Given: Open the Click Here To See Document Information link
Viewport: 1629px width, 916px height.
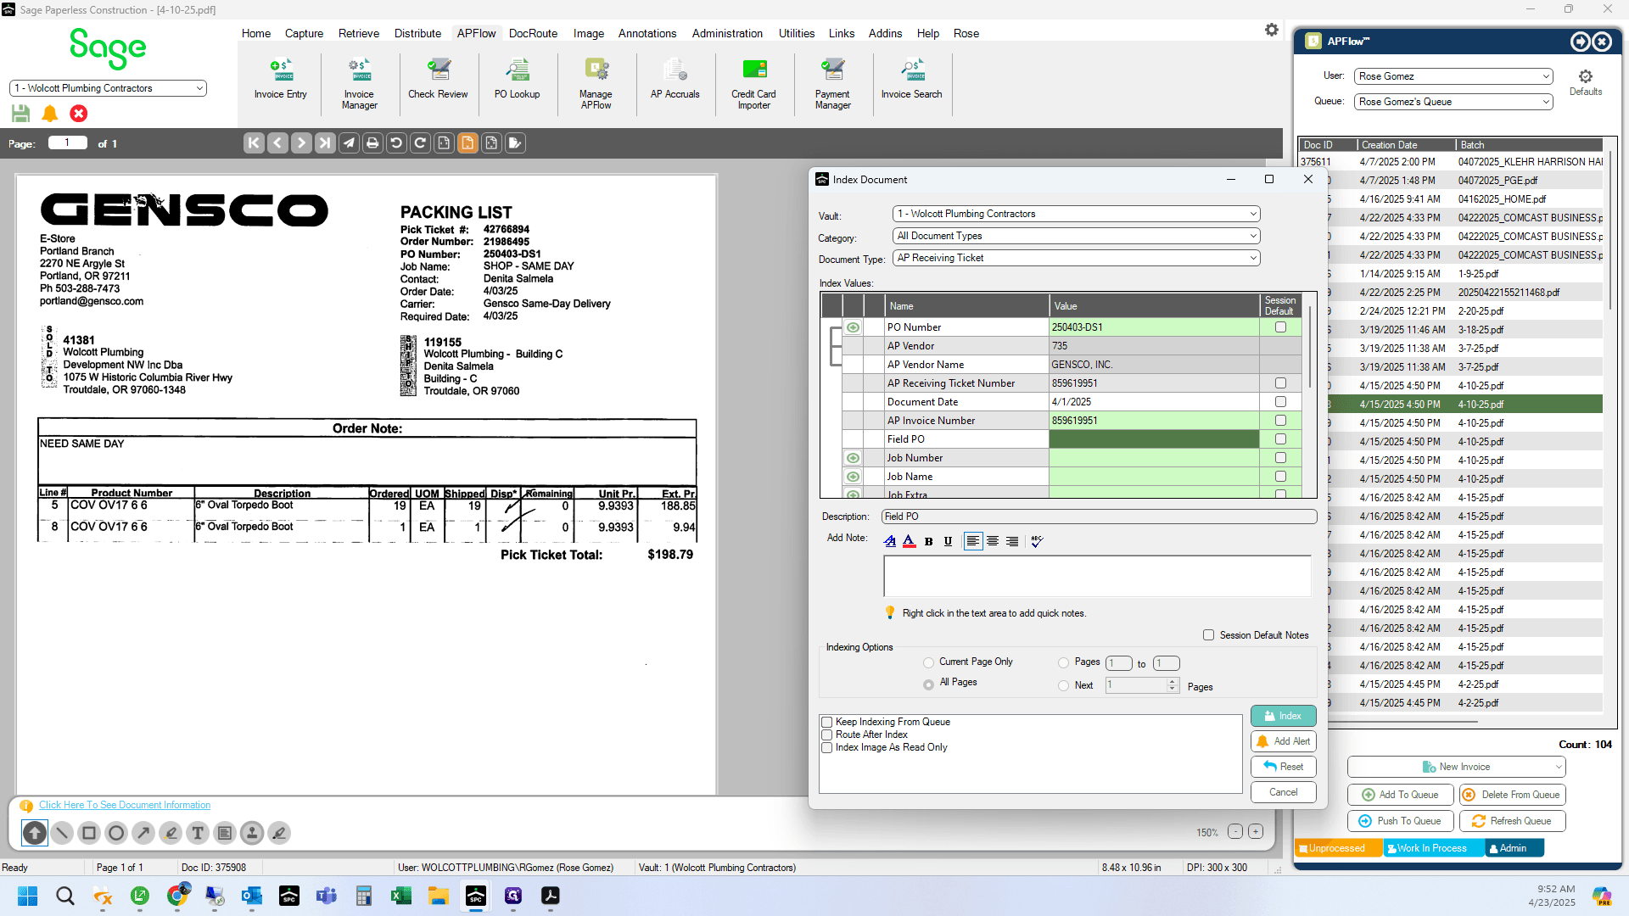Looking at the screenshot, I should pos(125,805).
